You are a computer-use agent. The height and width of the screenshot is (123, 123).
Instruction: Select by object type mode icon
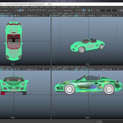click(20, 10)
